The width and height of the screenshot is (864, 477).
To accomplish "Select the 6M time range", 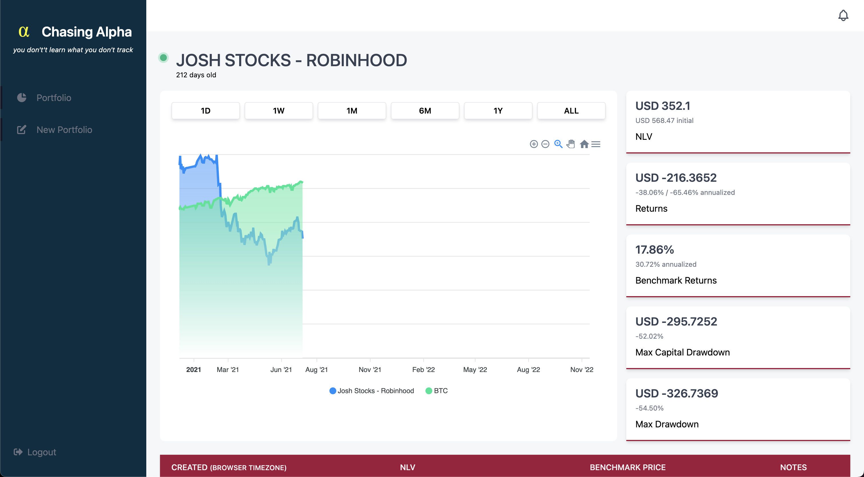I will click(425, 110).
